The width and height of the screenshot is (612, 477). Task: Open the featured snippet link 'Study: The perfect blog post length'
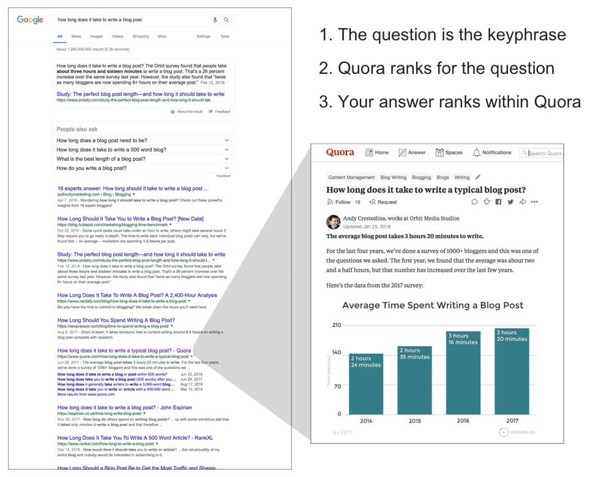click(x=141, y=94)
